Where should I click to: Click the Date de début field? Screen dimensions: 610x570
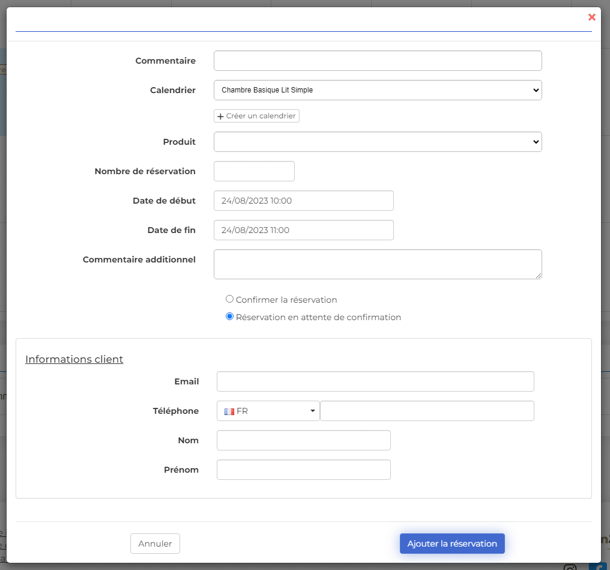coord(303,201)
